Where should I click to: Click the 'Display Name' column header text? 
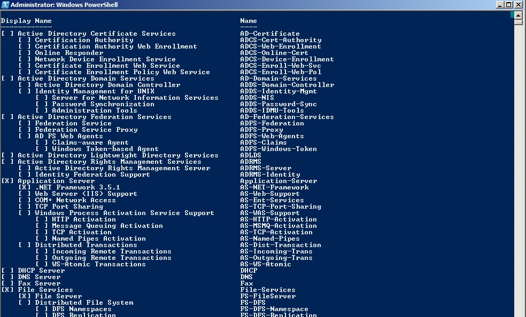(x=27, y=21)
